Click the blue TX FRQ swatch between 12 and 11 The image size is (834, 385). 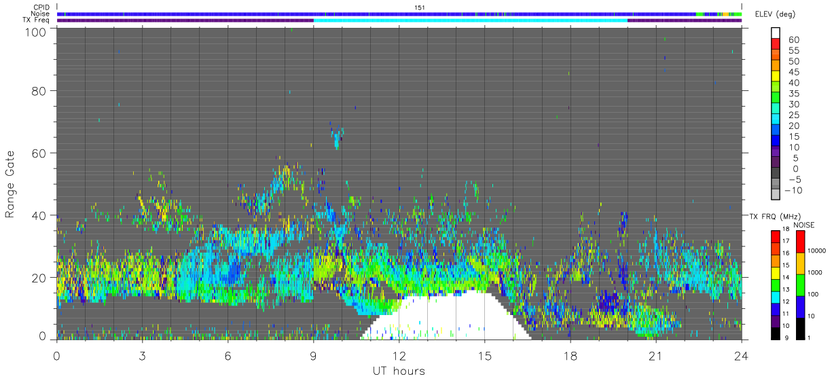776,308
